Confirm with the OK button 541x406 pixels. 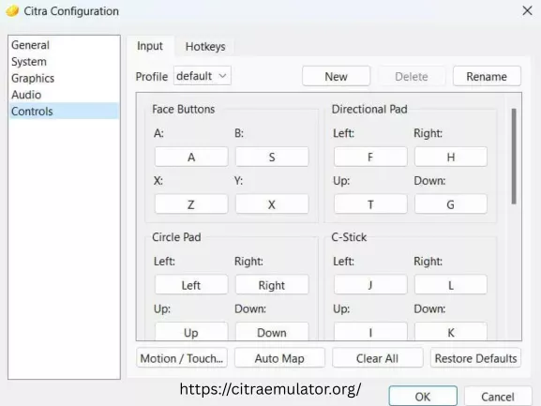(x=423, y=397)
